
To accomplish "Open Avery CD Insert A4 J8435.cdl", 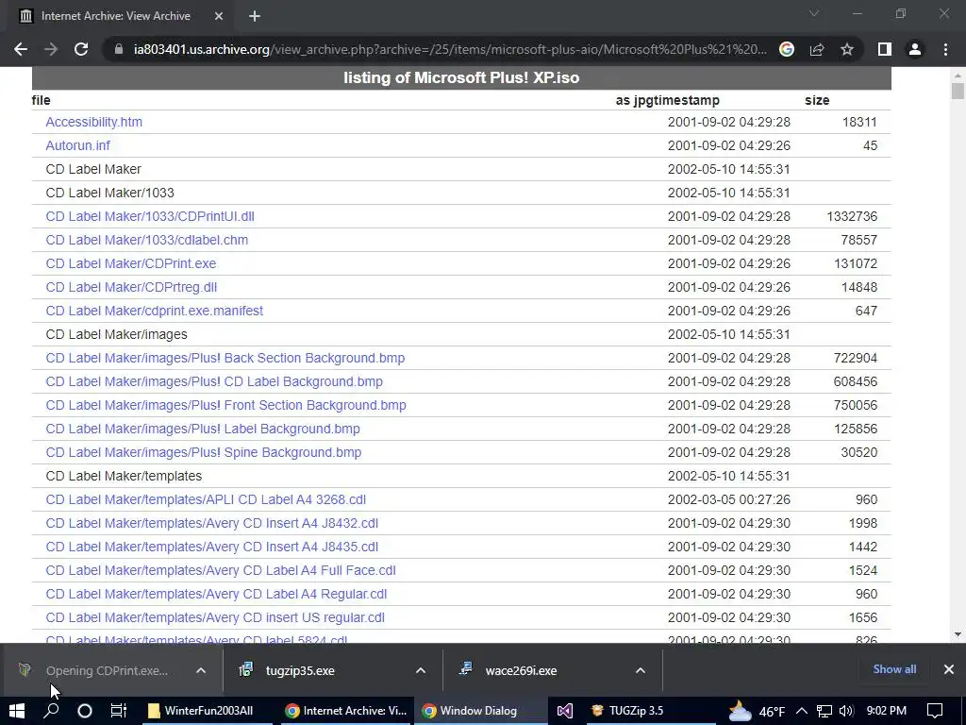I will (x=212, y=547).
